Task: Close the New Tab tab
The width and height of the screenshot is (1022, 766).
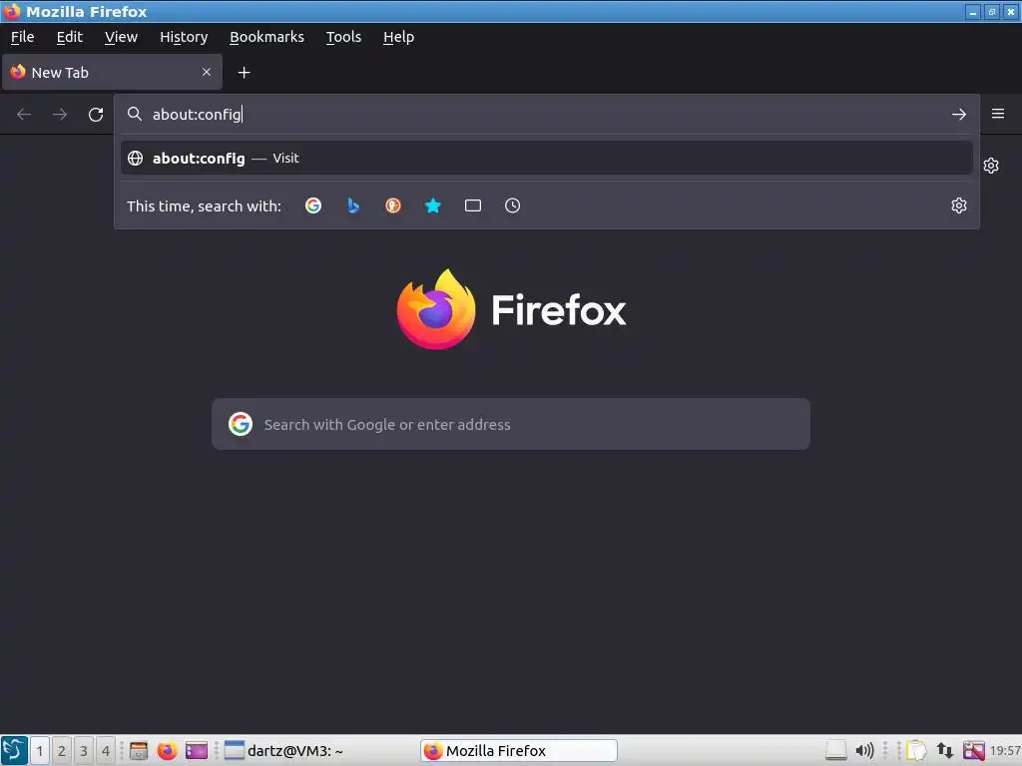Action: click(207, 72)
